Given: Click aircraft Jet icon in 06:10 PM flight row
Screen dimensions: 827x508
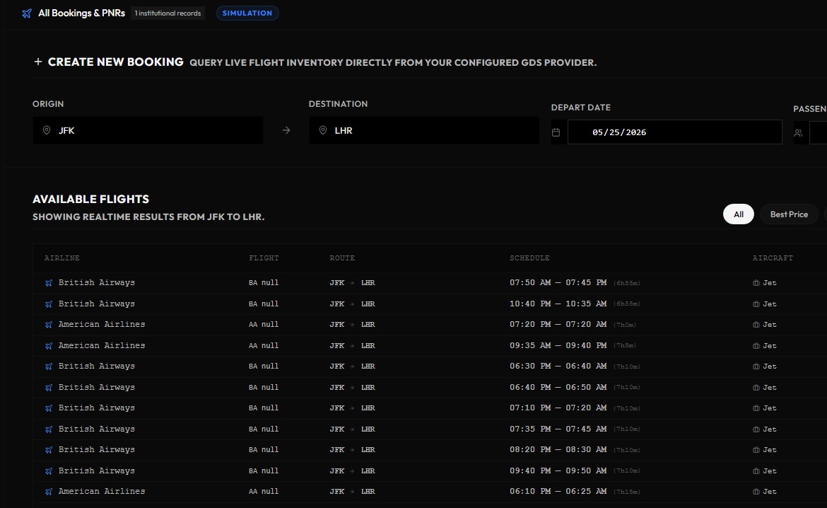Looking at the screenshot, I should (756, 492).
